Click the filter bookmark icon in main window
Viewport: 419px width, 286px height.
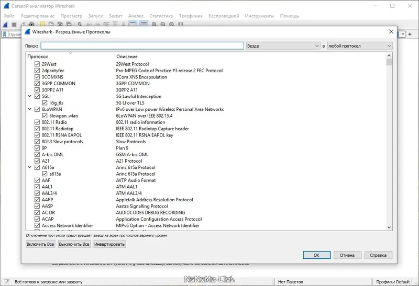[5, 34]
